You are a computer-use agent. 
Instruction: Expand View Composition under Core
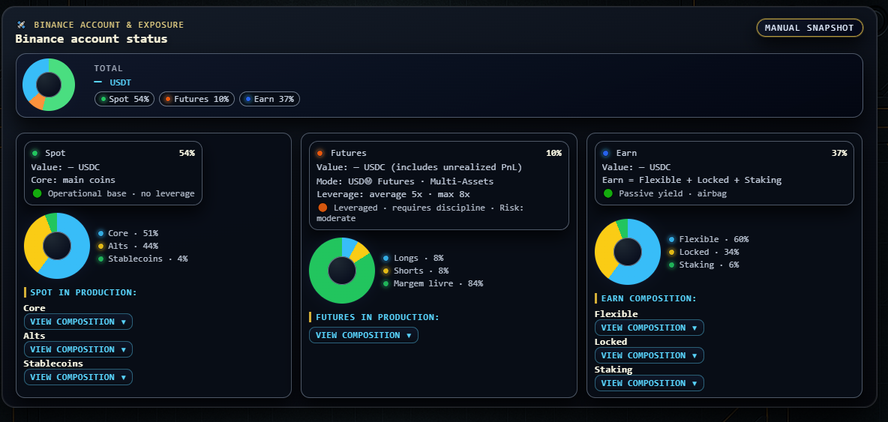78,322
